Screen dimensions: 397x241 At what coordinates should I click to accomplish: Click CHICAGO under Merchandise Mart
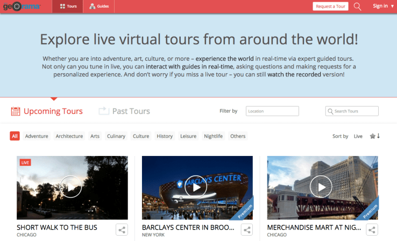pos(277,235)
